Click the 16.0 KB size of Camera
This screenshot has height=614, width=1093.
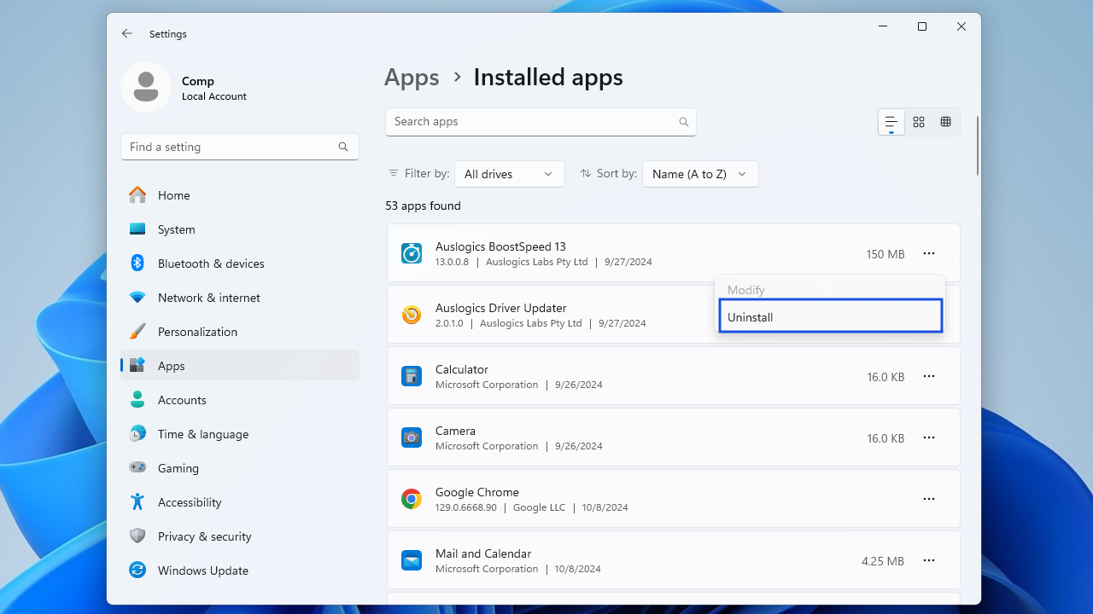pos(886,438)
